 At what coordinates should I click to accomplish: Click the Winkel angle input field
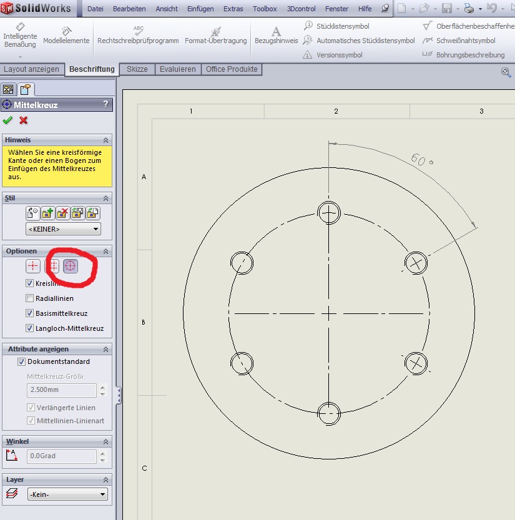61,456
